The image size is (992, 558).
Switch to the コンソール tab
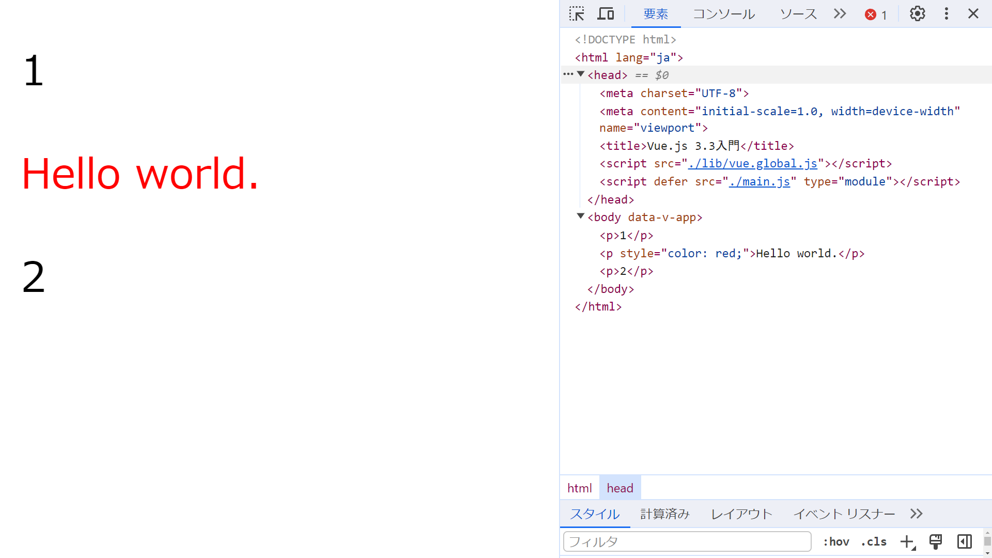724,14
